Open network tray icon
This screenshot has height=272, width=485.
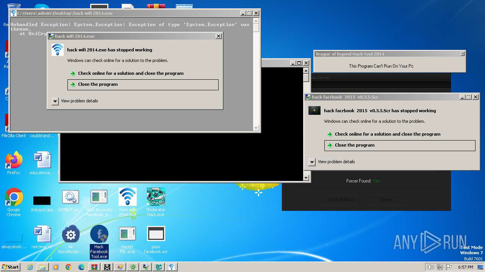click(440, 267)
